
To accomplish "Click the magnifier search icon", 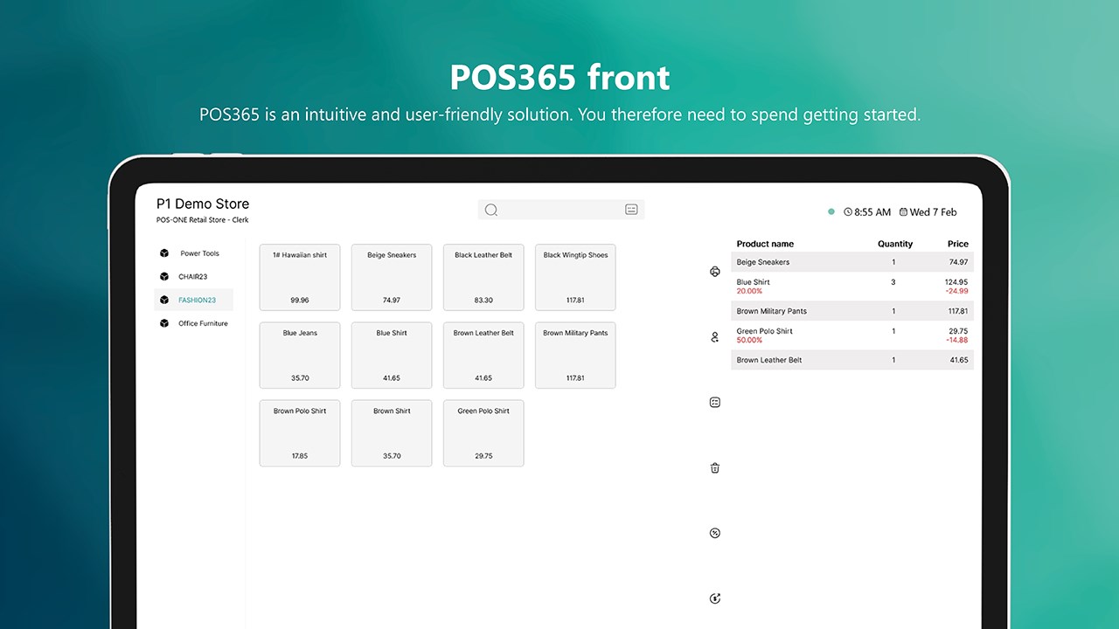I will (491, 210).
